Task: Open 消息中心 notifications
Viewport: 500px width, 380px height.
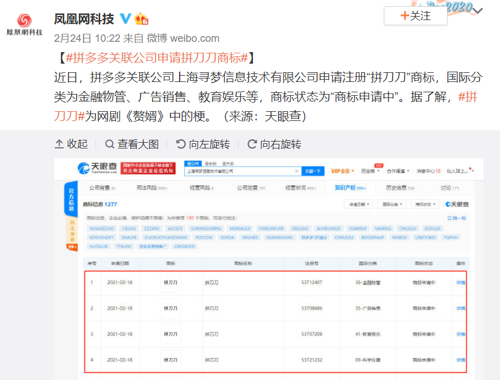Action: tap(428, 171)
